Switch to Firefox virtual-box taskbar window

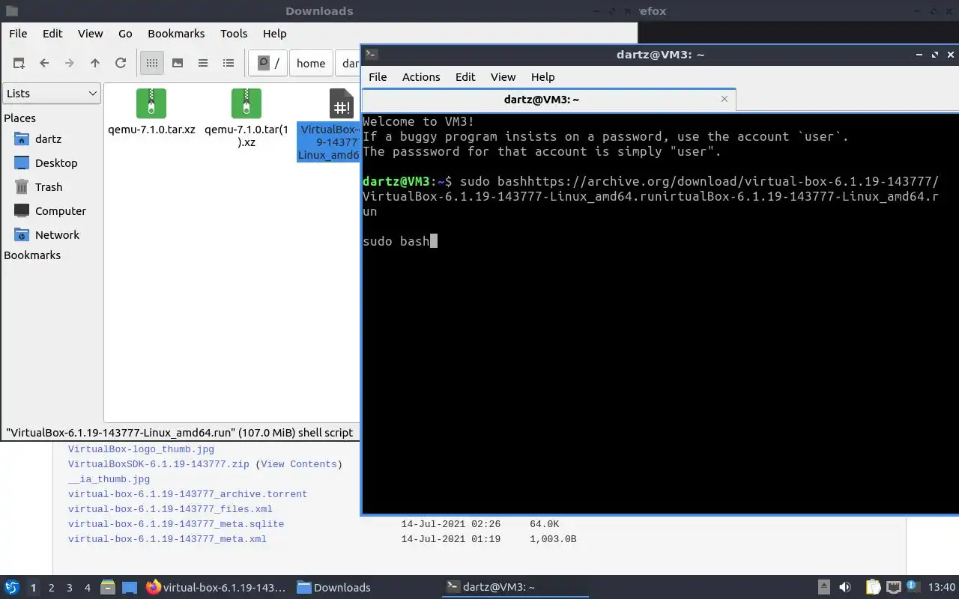point(217,588)
